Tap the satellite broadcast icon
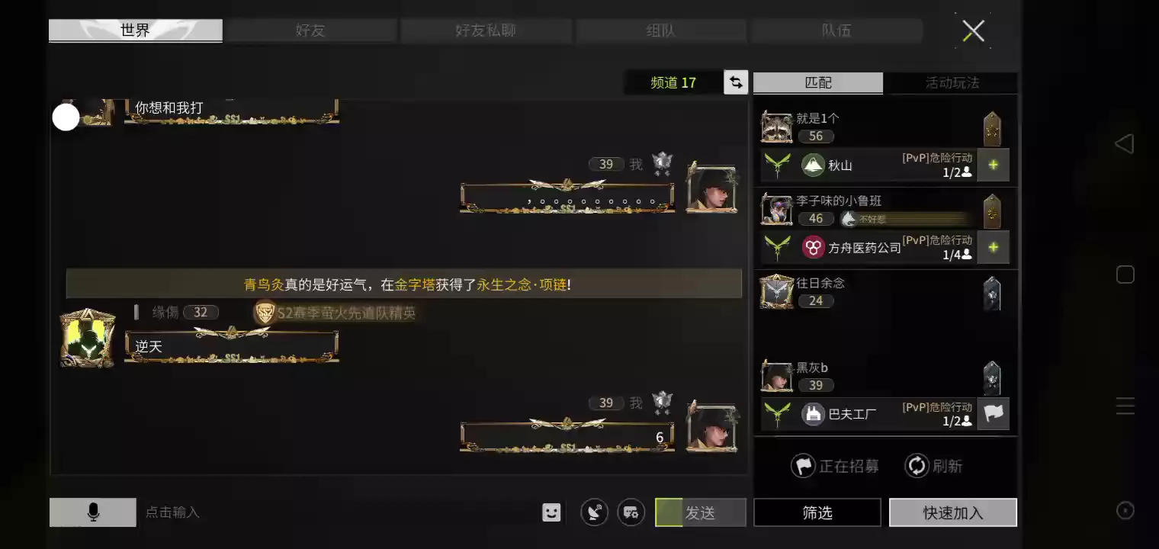Screen dimensions: 1159x549 click(x=594, y=512)
